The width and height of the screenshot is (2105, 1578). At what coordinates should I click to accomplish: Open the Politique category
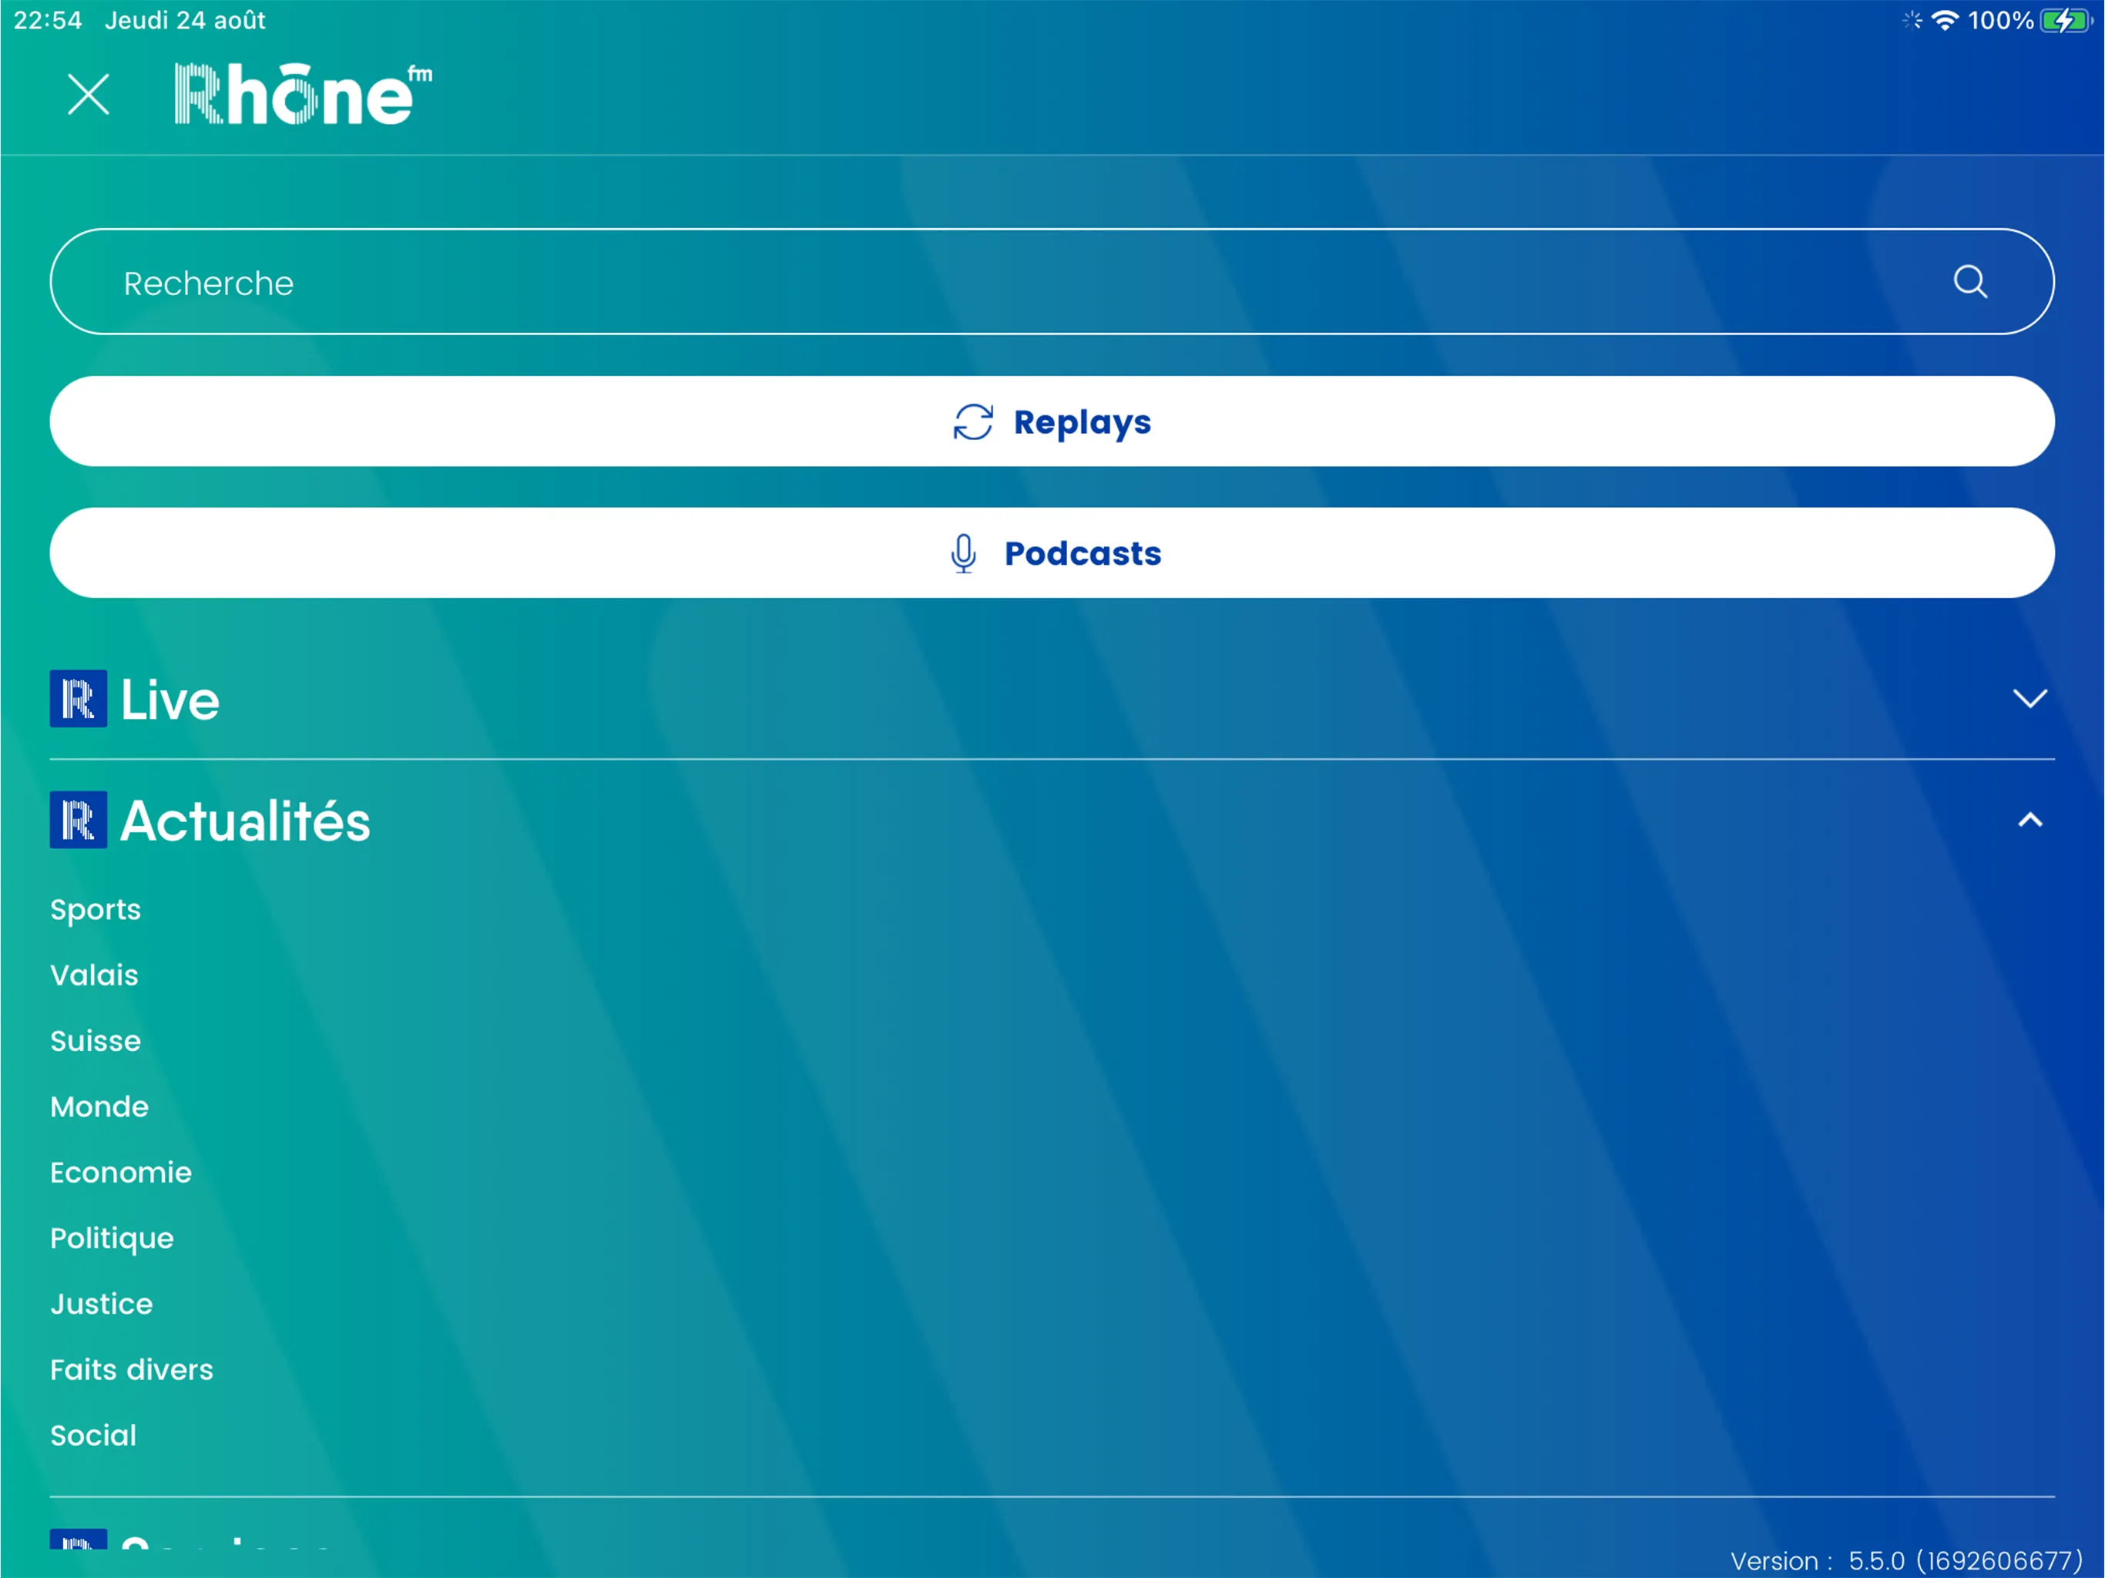click(112, 1238)
